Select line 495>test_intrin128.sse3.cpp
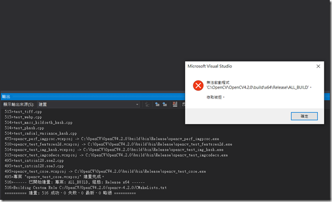 coord(34,166)
